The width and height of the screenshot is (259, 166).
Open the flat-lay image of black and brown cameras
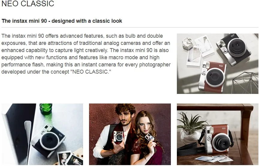[x=218, y=64]
